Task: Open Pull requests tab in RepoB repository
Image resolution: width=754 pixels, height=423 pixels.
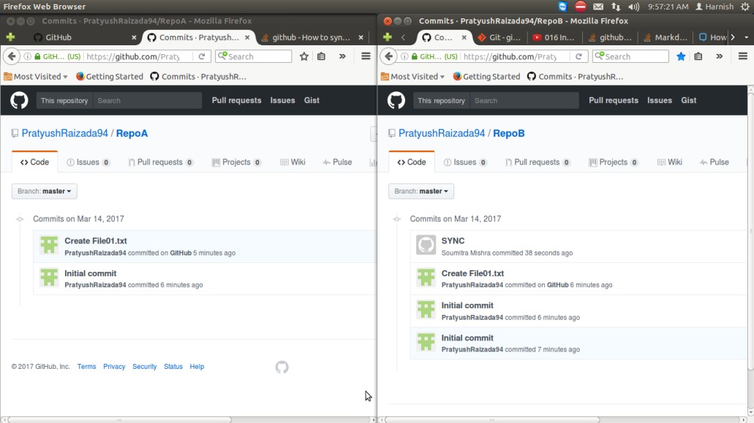Action: 537,162
